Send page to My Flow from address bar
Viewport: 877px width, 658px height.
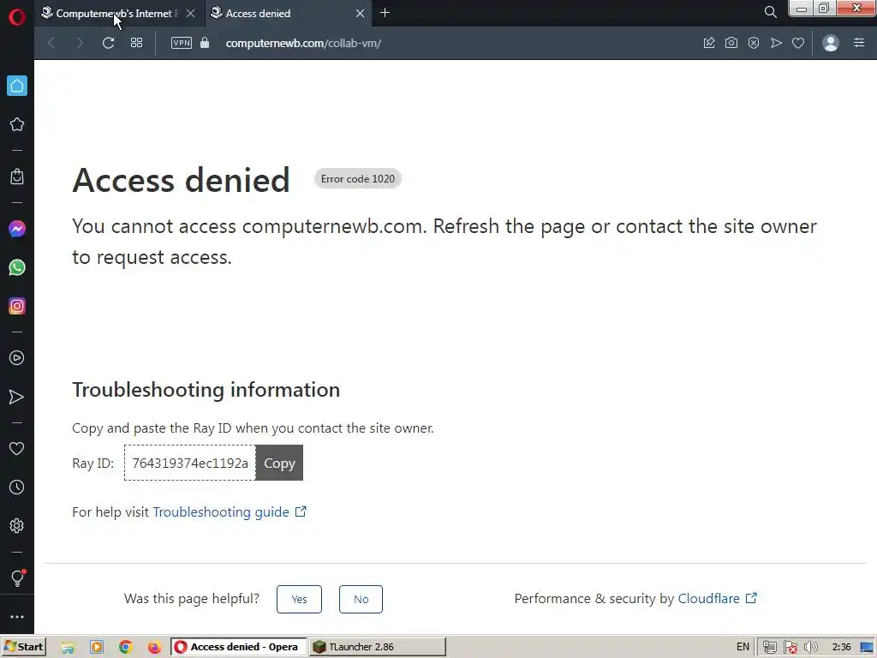click(x=776, y=43)
